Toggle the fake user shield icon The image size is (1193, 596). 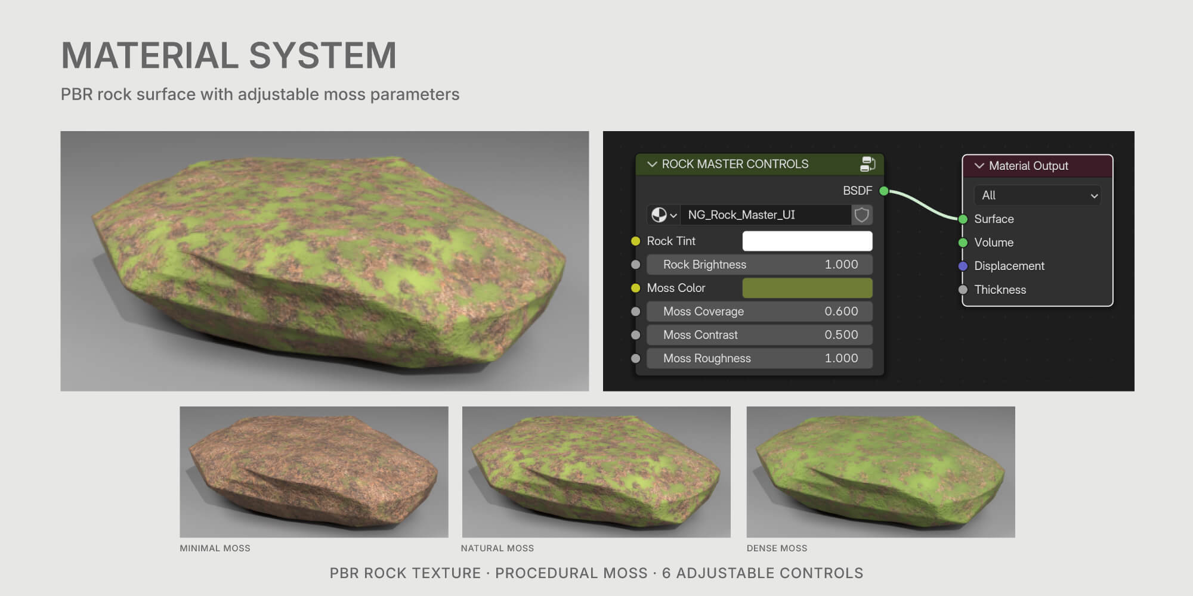click(x=862, y=215)
